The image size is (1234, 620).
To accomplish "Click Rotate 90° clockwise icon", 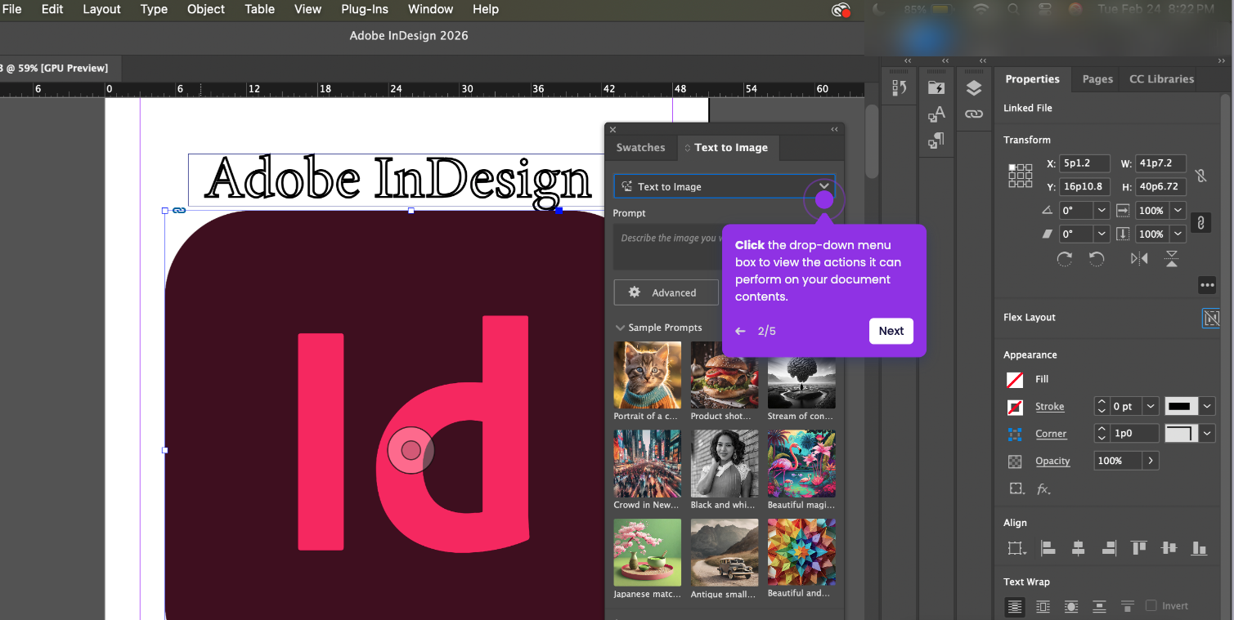I will [x=1064, y=258].
